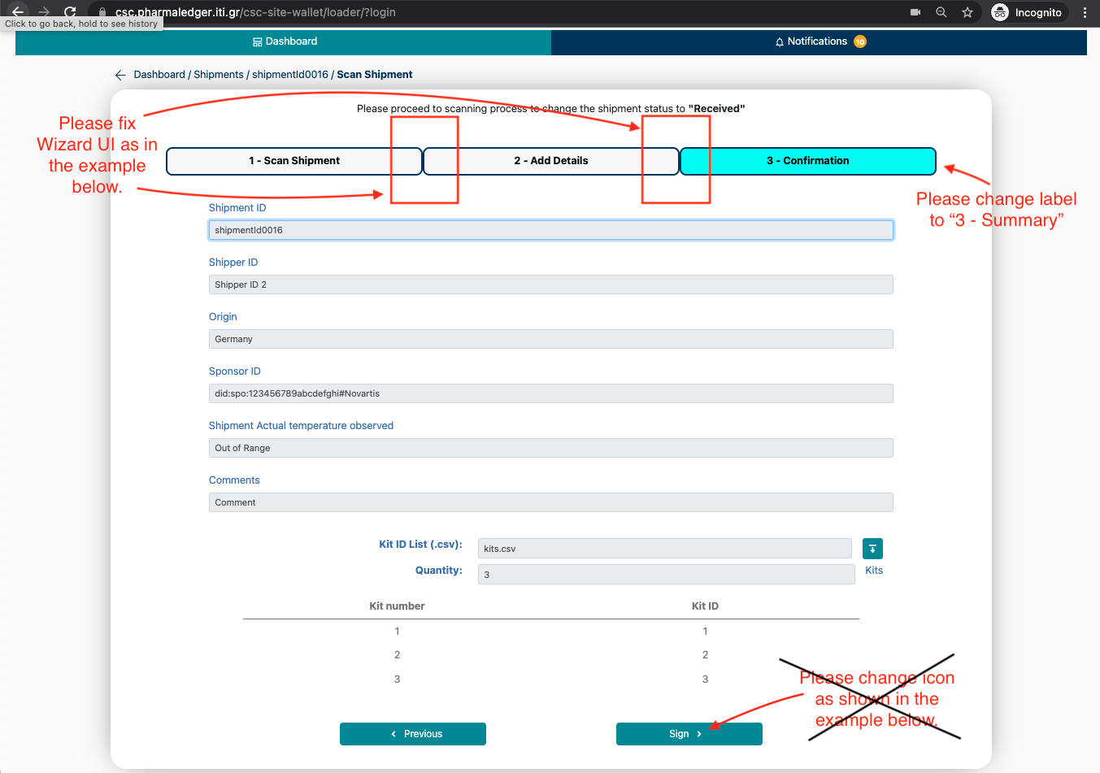The width and height of the screenshot is (1100, 773).
Task: Click the "Kits" link beside Quantity
Action: pyautogui.click(x=873, y=570)
